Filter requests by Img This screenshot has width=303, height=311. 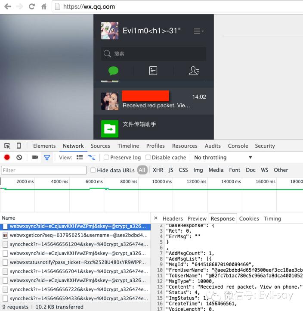click(x=198, y=170)
